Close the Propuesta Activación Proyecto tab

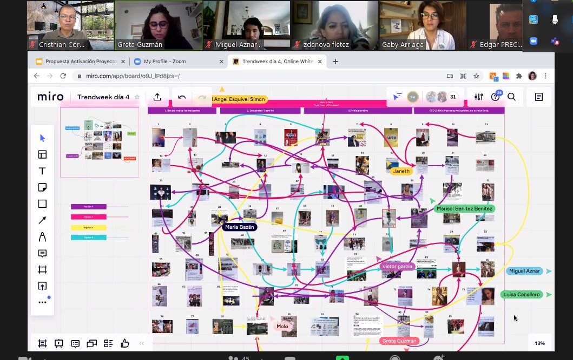tap(123, 62)
